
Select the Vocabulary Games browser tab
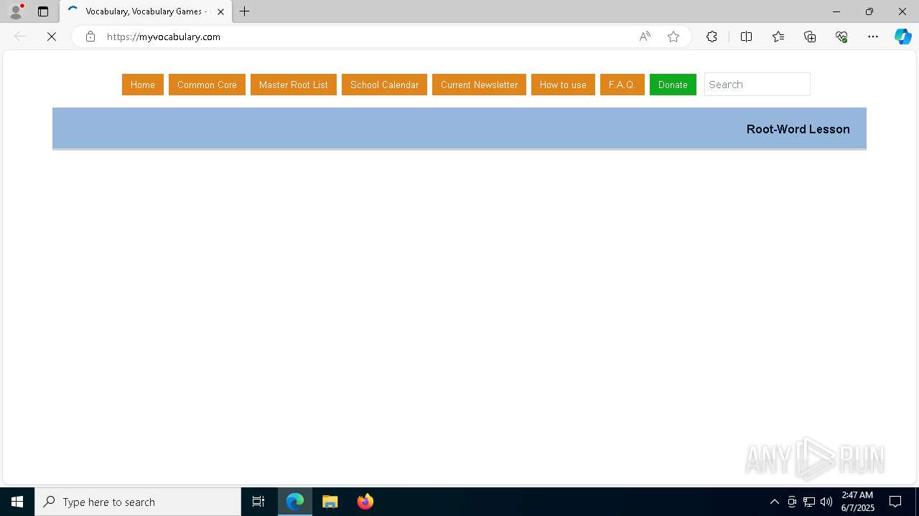[x=146, y=11]
